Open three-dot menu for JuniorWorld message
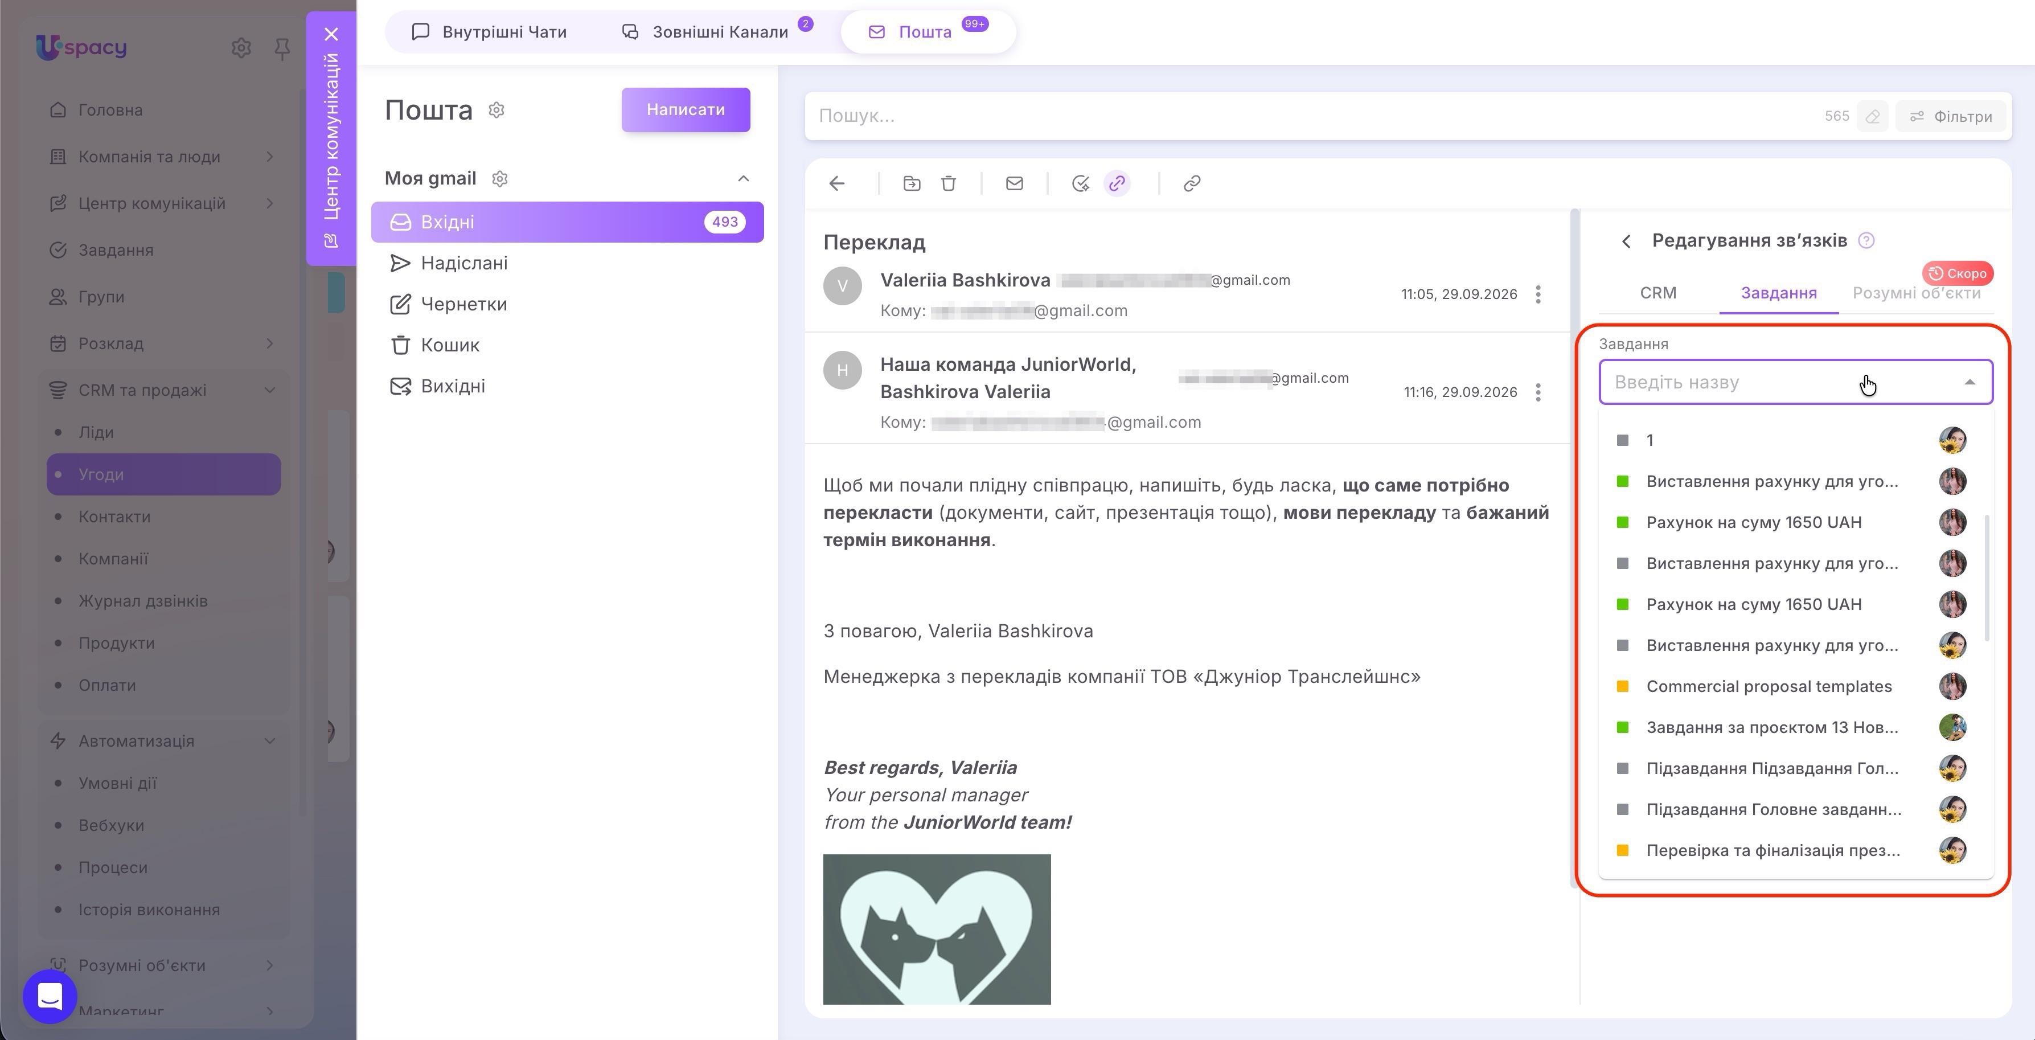The width and height of the screenshot is (2035, 1040). (x=1537, y=393)
